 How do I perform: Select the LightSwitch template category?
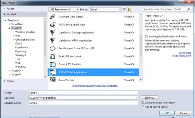(22, 47)
